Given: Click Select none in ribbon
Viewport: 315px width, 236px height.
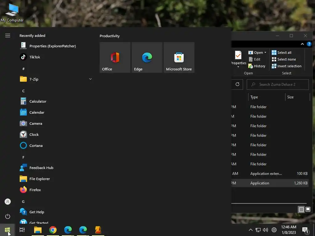Looking at the screenshot, I should pos(284,59).
